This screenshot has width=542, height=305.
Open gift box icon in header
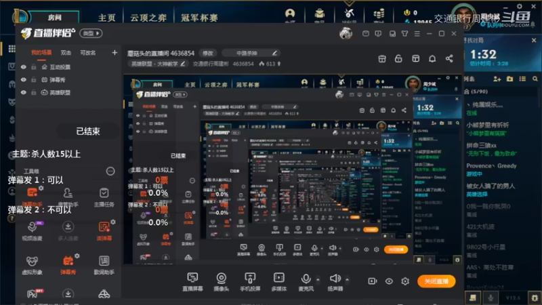382,58
